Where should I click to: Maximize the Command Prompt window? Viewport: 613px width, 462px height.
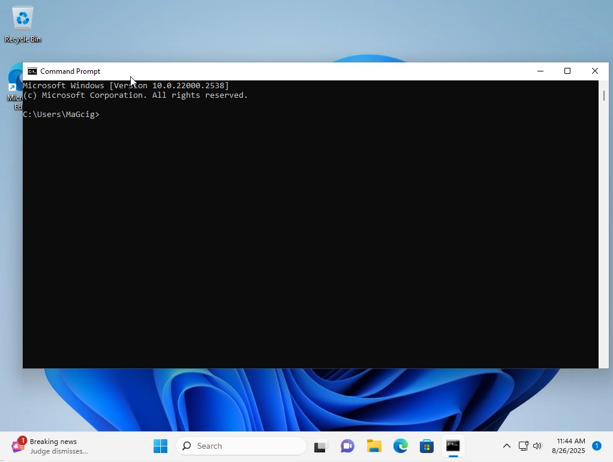pyautogui.click(x=567, y=71)
